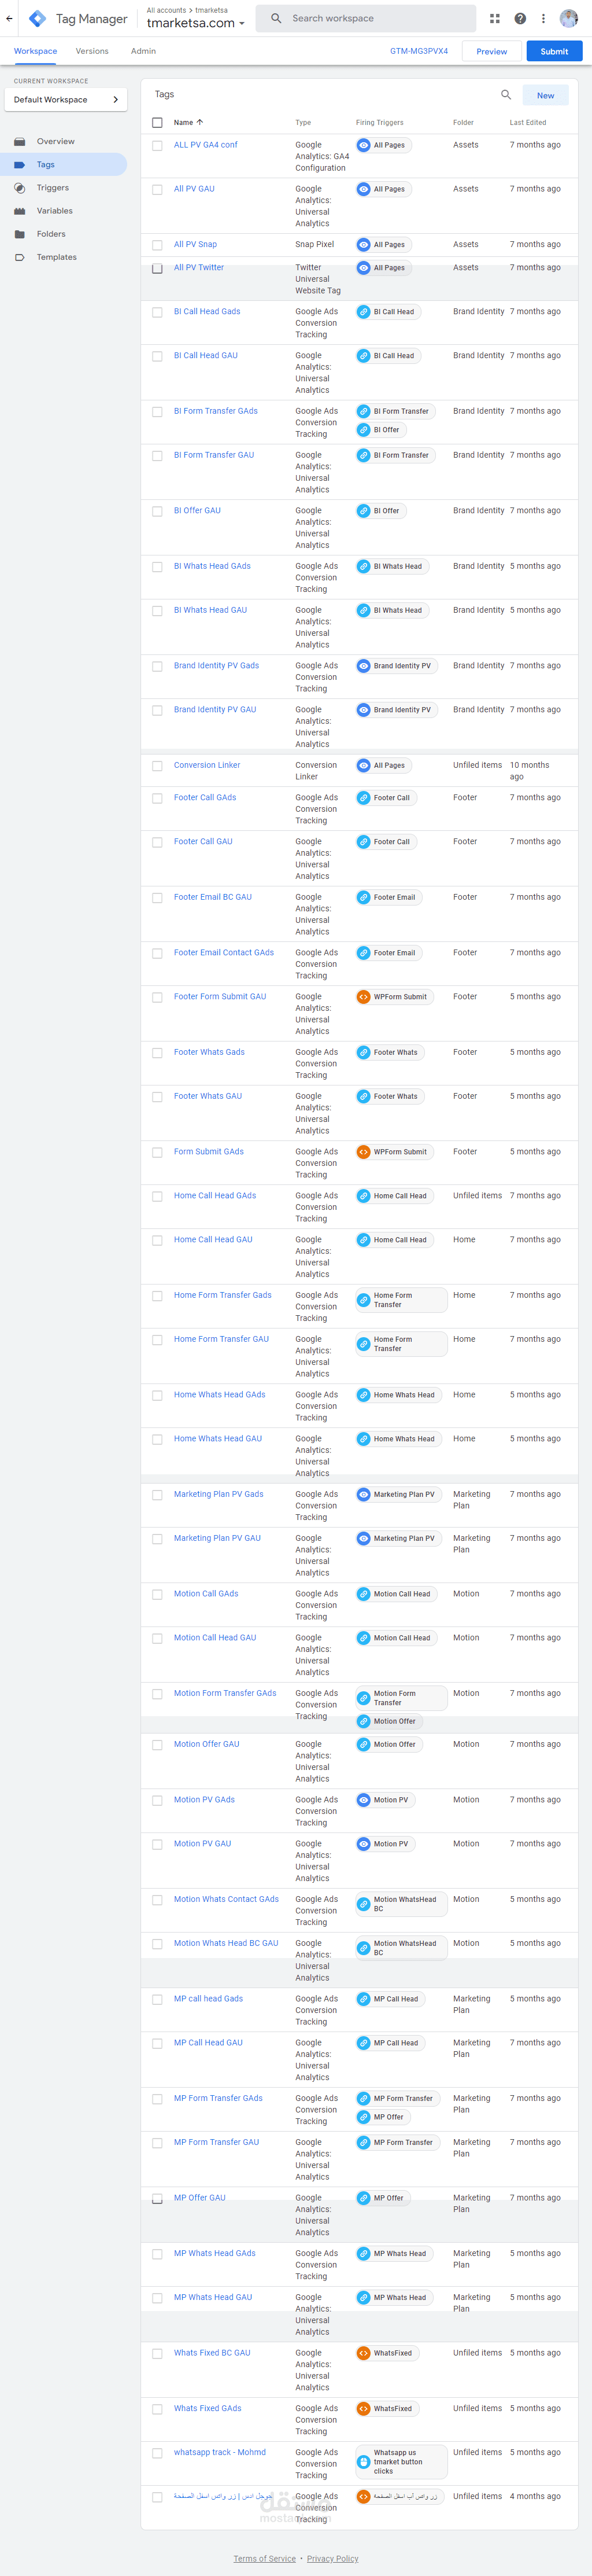Screen dimensions: 592x2576
Task: Open the MP call head Gads tag
Action: click(209, 1999)
